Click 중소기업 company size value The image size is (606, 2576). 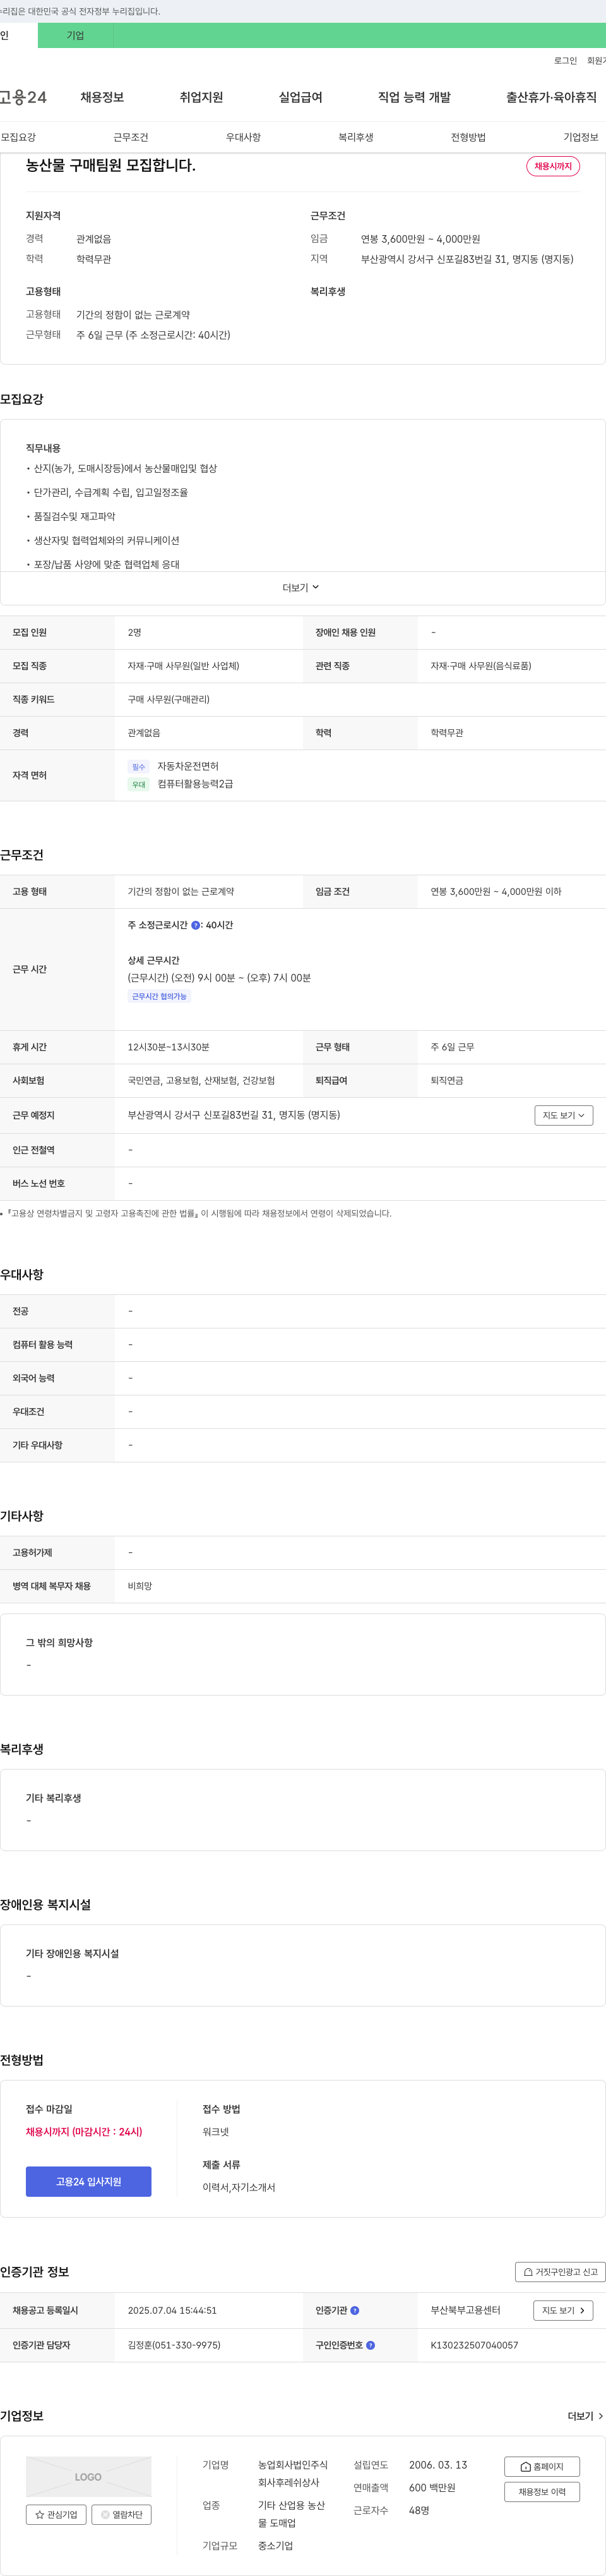coord(276,2546)
